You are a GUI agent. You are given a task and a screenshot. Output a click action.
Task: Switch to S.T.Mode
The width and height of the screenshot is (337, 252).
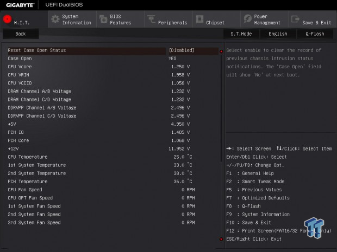(241, 34)
